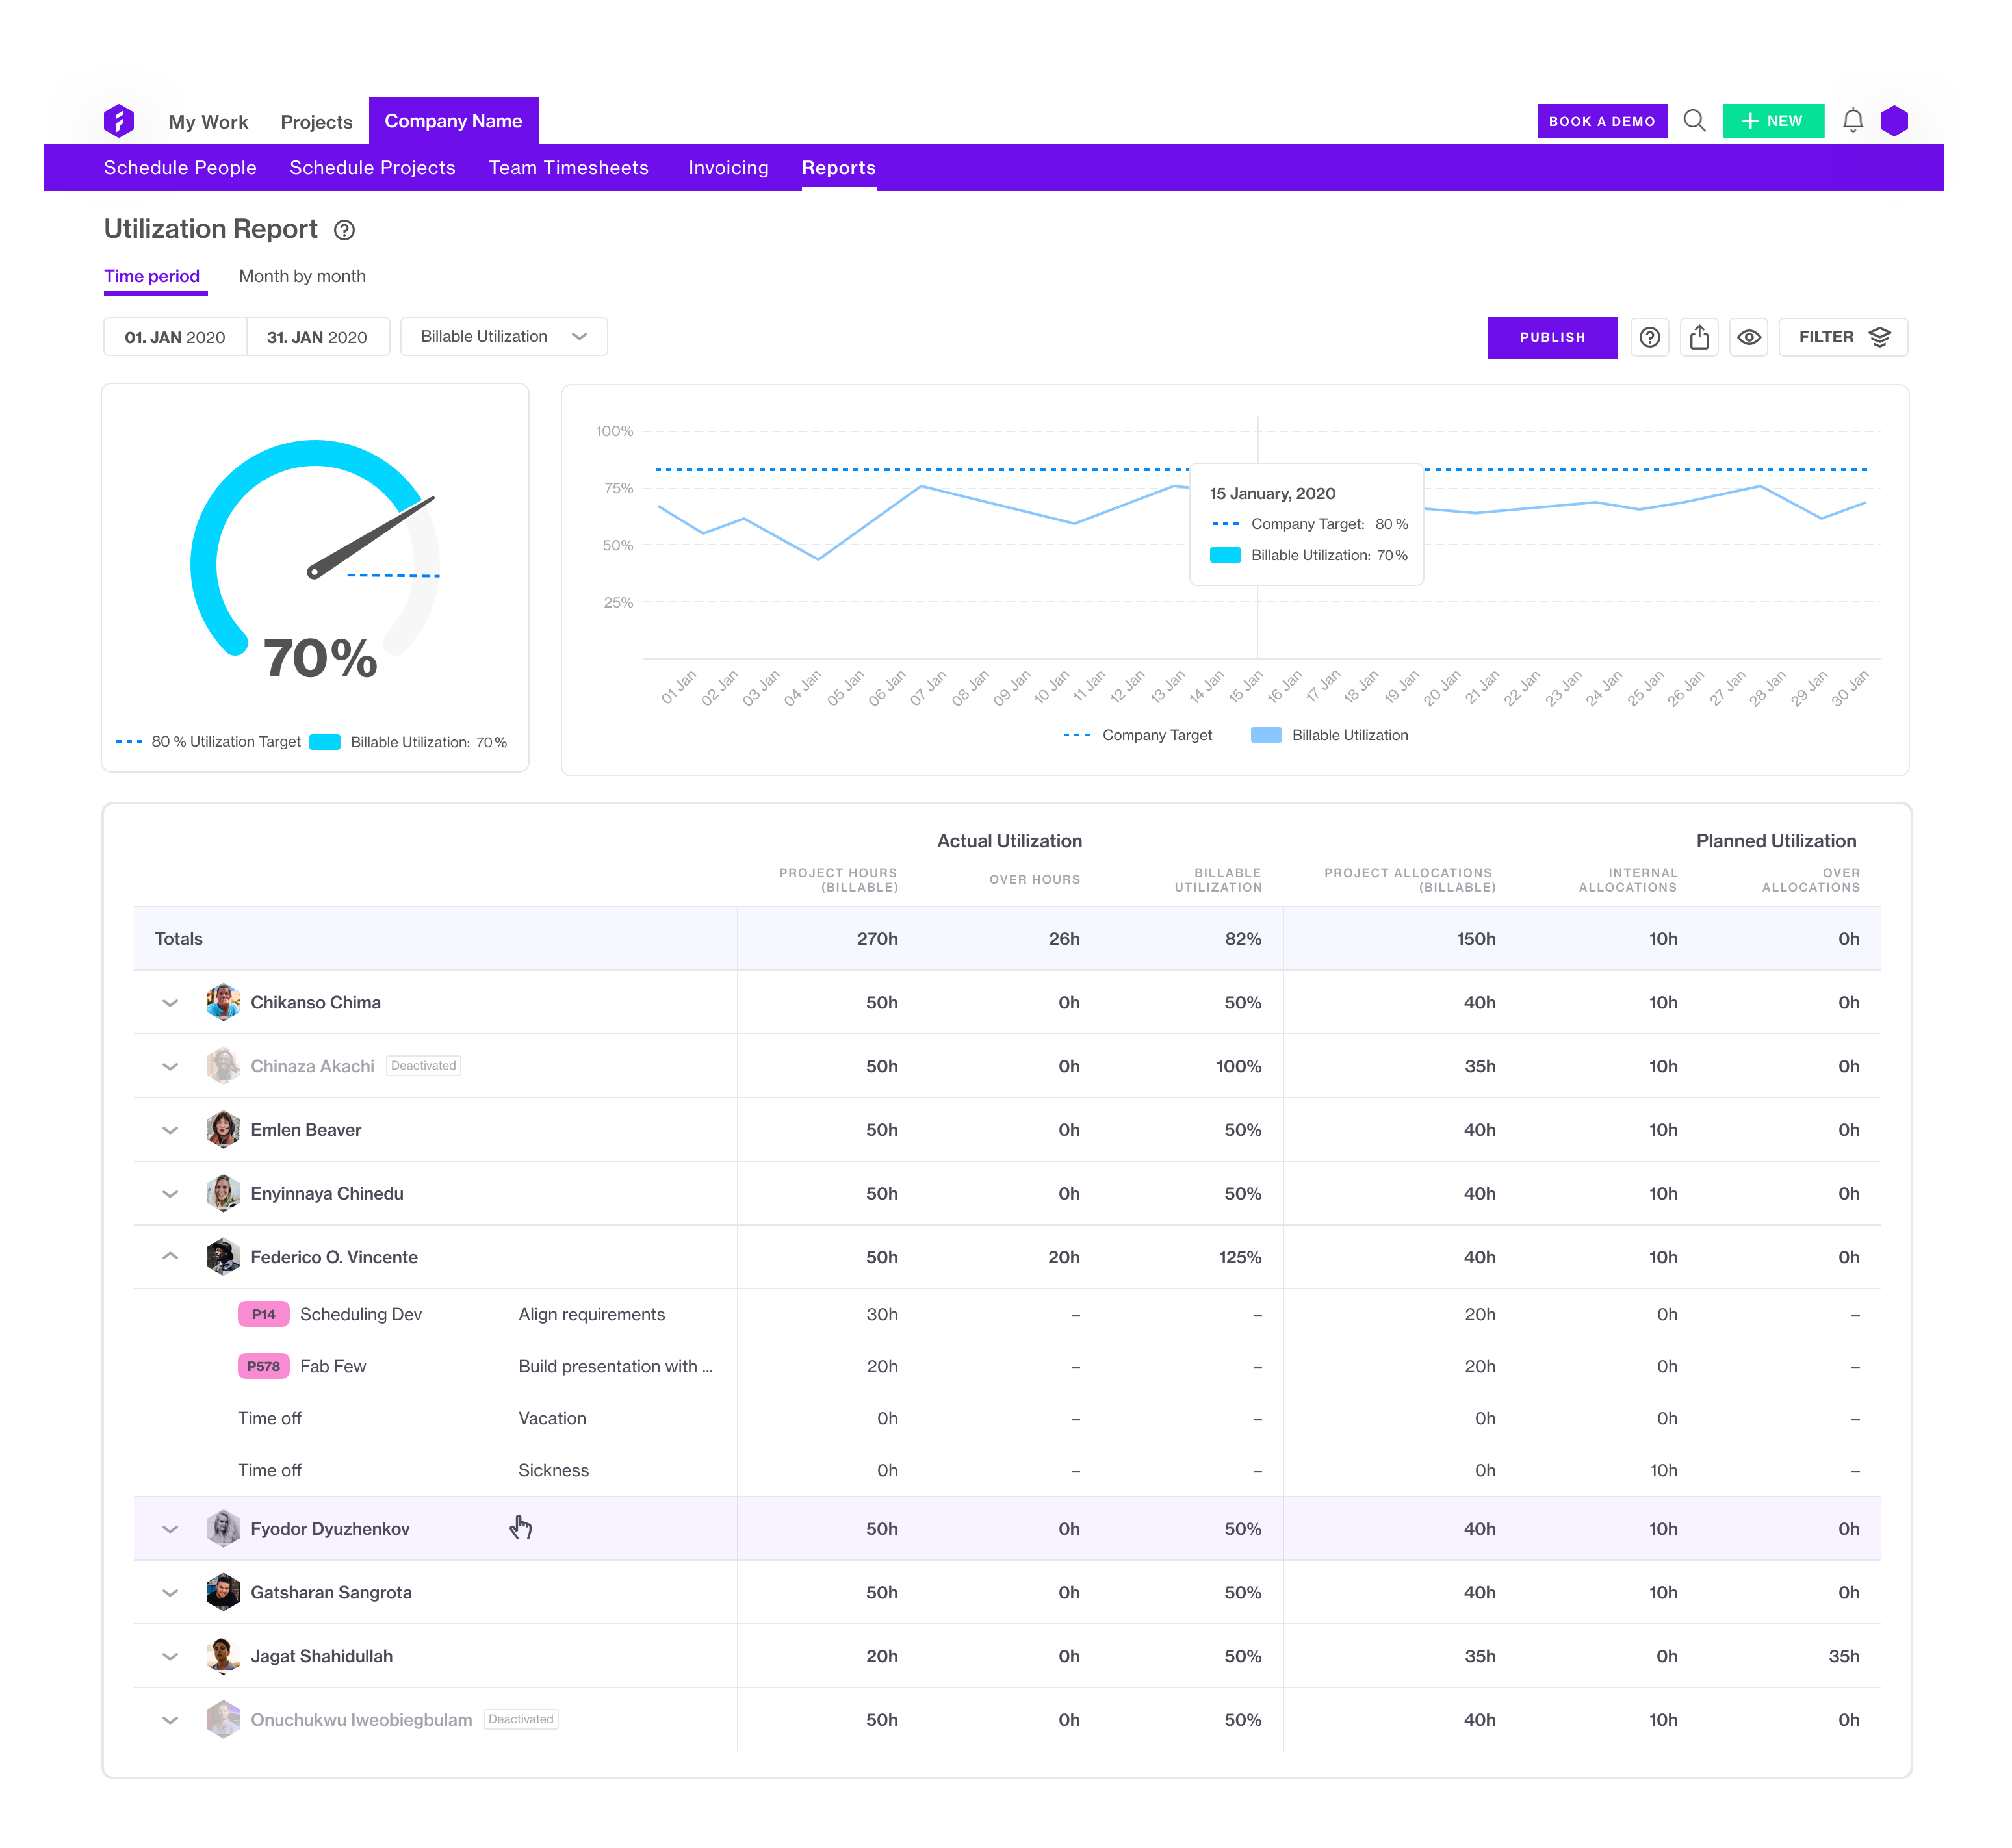The height and width of the screenshot is (1848, 2012).
Task: Toggle the eye visibility icon in toolbar
Action: (x=1749, y=338)
